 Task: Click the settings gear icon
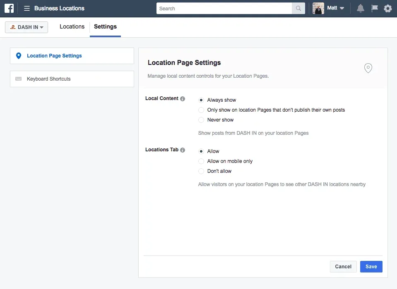[387, 8]
